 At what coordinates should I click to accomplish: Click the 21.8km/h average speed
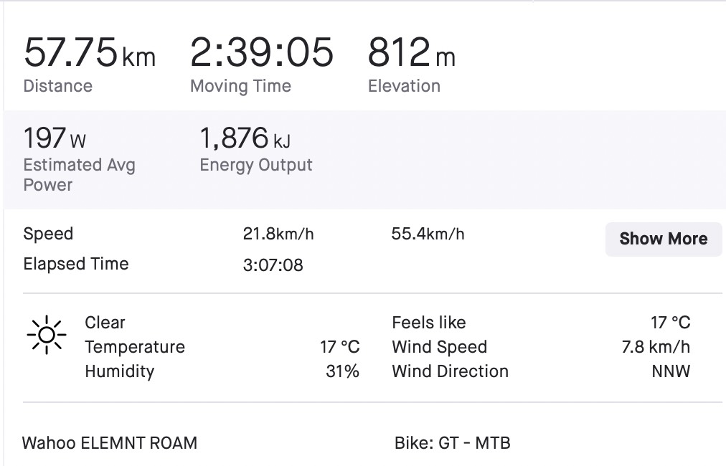pyautogui.click(x=278, y=234)
